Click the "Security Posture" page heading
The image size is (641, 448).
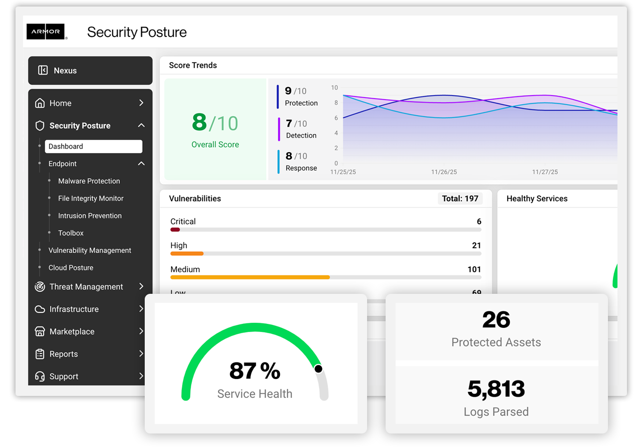(x=137, y=32)
